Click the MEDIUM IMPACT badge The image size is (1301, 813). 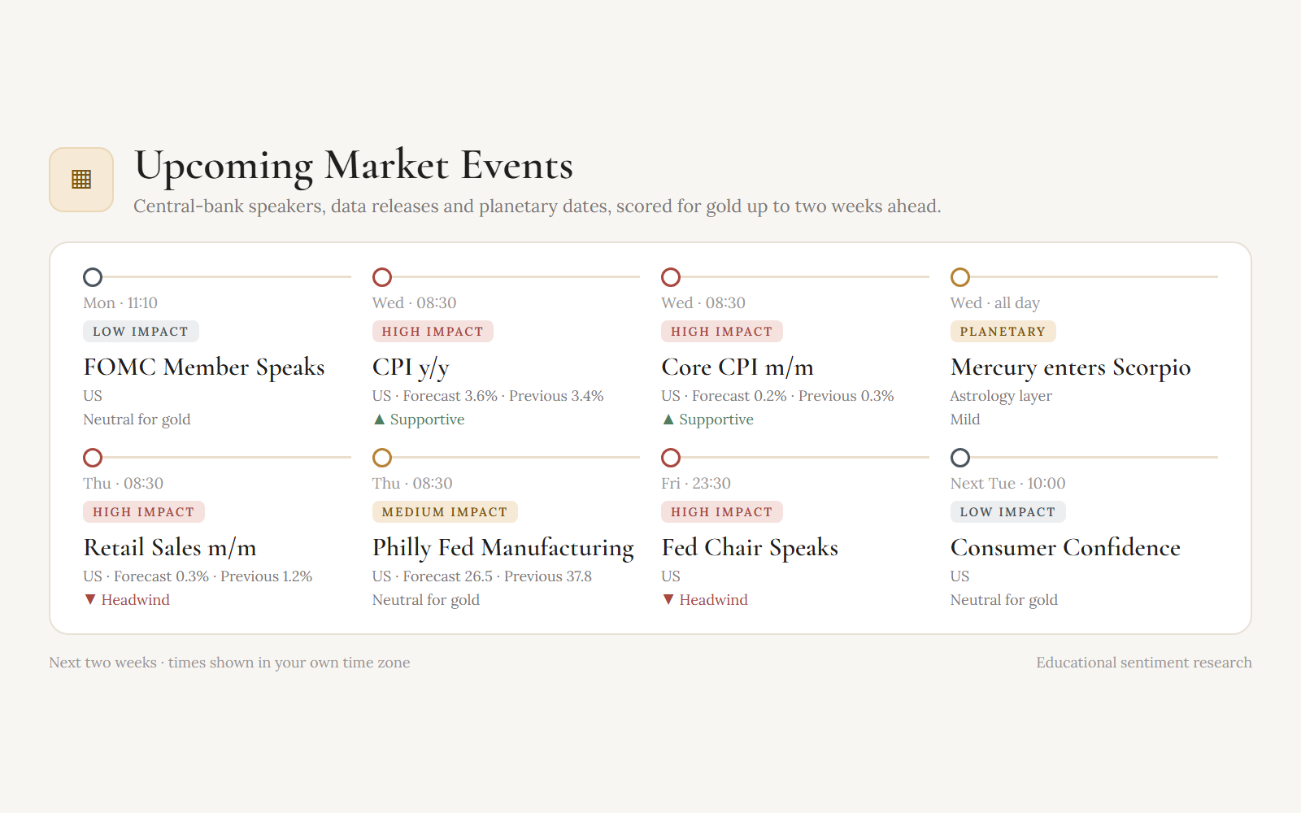pos(445,512)
